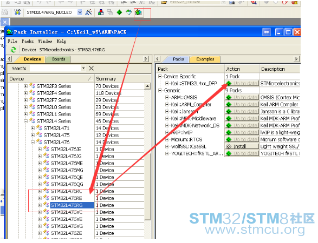The width and height of the screenshot is (318, 243).
Task: Click inside the Search input field
Action: click(56, 69)
